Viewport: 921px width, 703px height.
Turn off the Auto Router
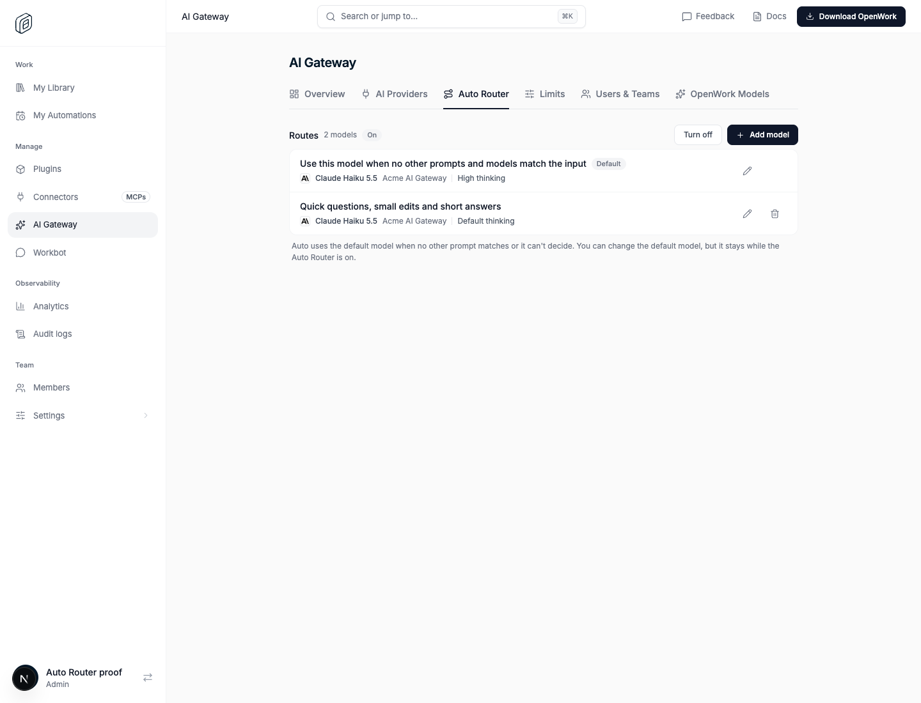[x=698, y=135]
